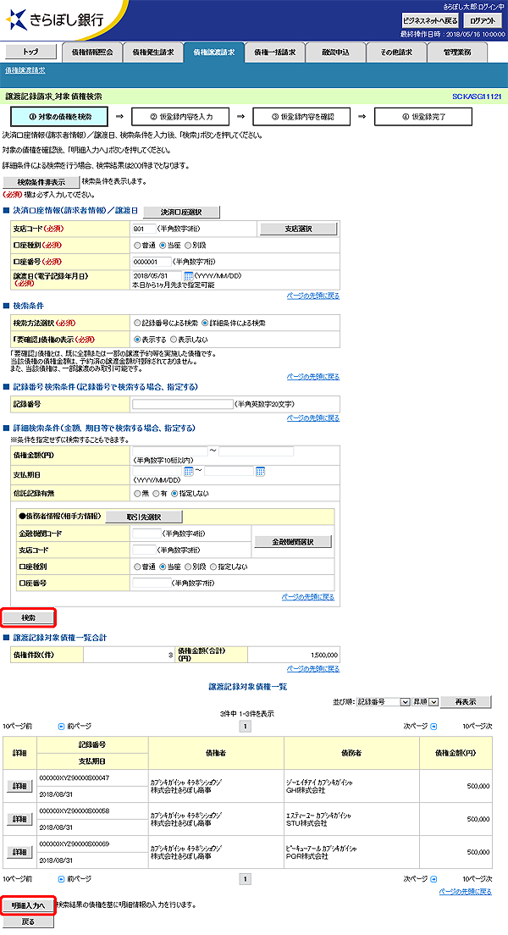508x935 pixels.
Task: Switch to 債権情報照会 tab
Action: [x=91, y=53]
